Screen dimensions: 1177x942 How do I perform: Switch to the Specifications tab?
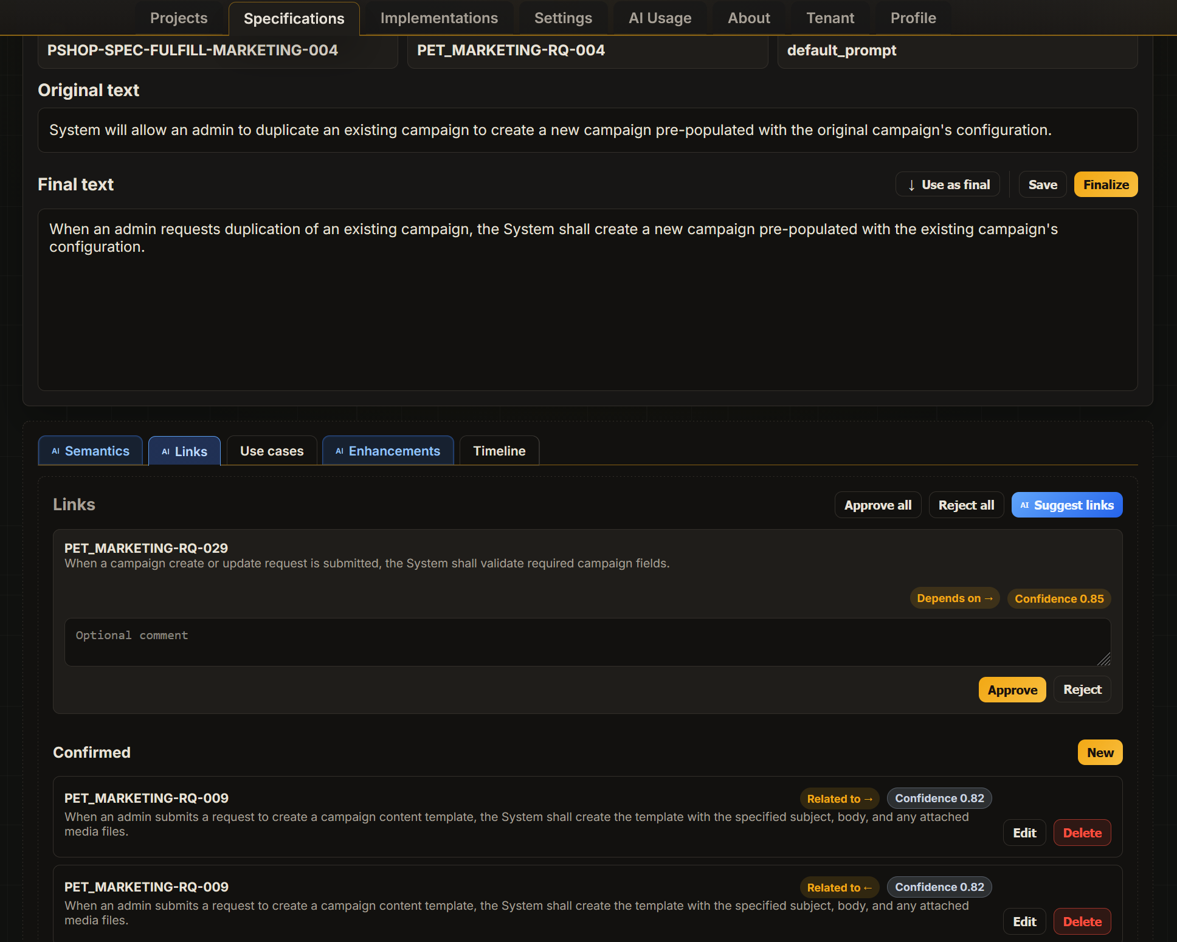point(294,19)
